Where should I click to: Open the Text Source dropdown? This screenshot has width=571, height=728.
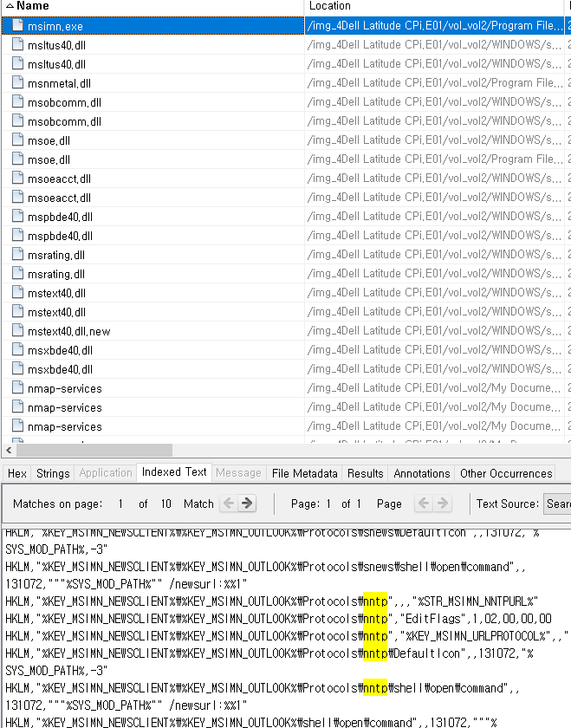tap(557, 504)
